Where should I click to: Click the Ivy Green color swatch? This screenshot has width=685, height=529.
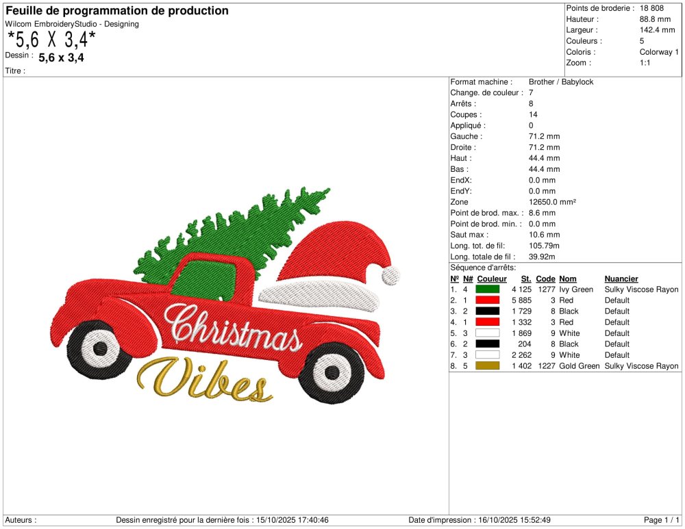488,289
